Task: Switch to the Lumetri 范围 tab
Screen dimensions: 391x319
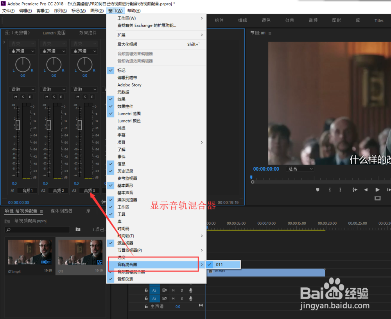Action: [x=54, y=33]
